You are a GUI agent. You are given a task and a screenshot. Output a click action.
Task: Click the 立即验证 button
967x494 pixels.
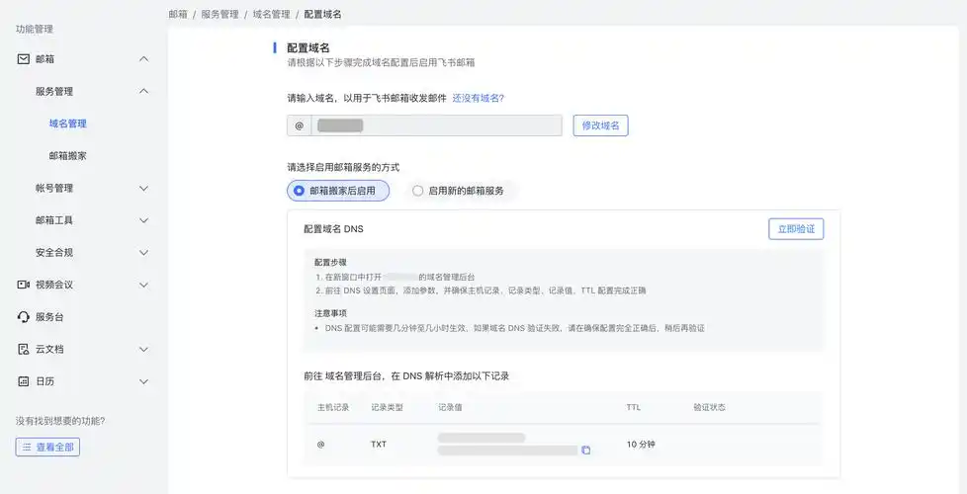click(796, 228)
